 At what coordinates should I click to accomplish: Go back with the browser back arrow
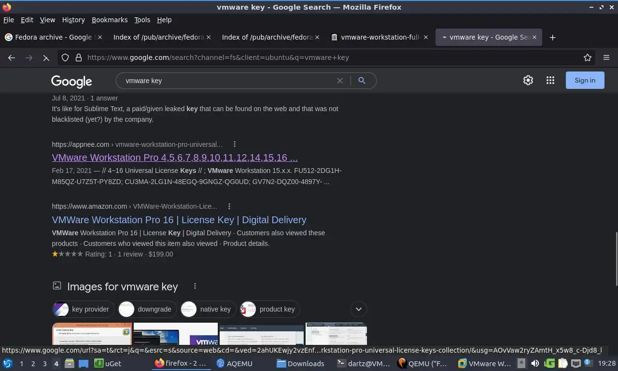point(12,57)
